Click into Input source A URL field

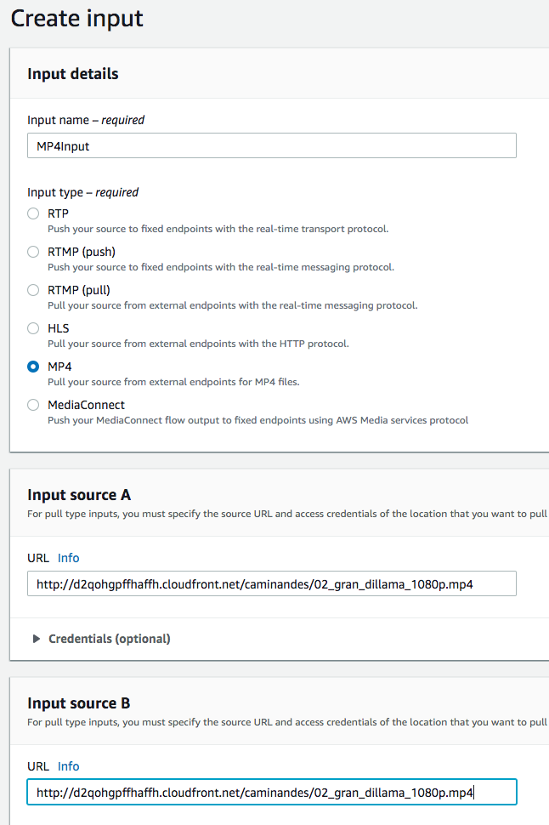pos(272,583)
